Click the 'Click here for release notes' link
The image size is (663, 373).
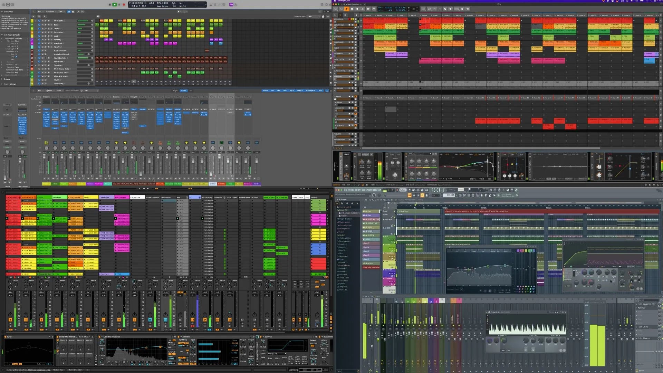click(x=39, y=370)
